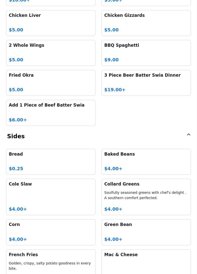
Task: Click the $19.00+ price on Swia Dinner
Action: [115, 90]
